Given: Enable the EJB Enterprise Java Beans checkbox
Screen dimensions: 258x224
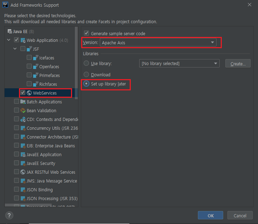Looking at the screenshot, I should click(x=17, y=145).
